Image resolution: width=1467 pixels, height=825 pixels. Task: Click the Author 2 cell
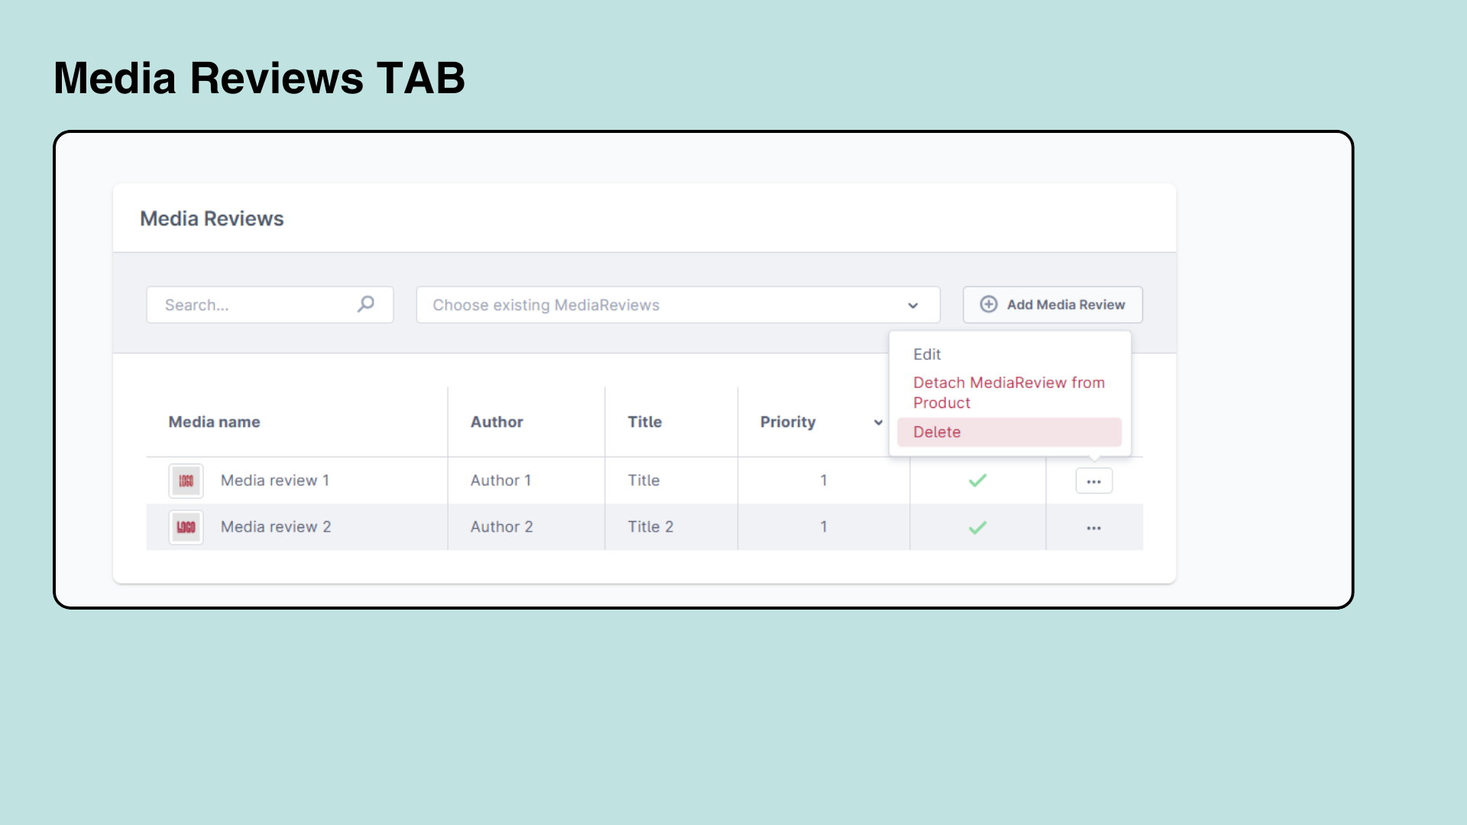(502, 527)
